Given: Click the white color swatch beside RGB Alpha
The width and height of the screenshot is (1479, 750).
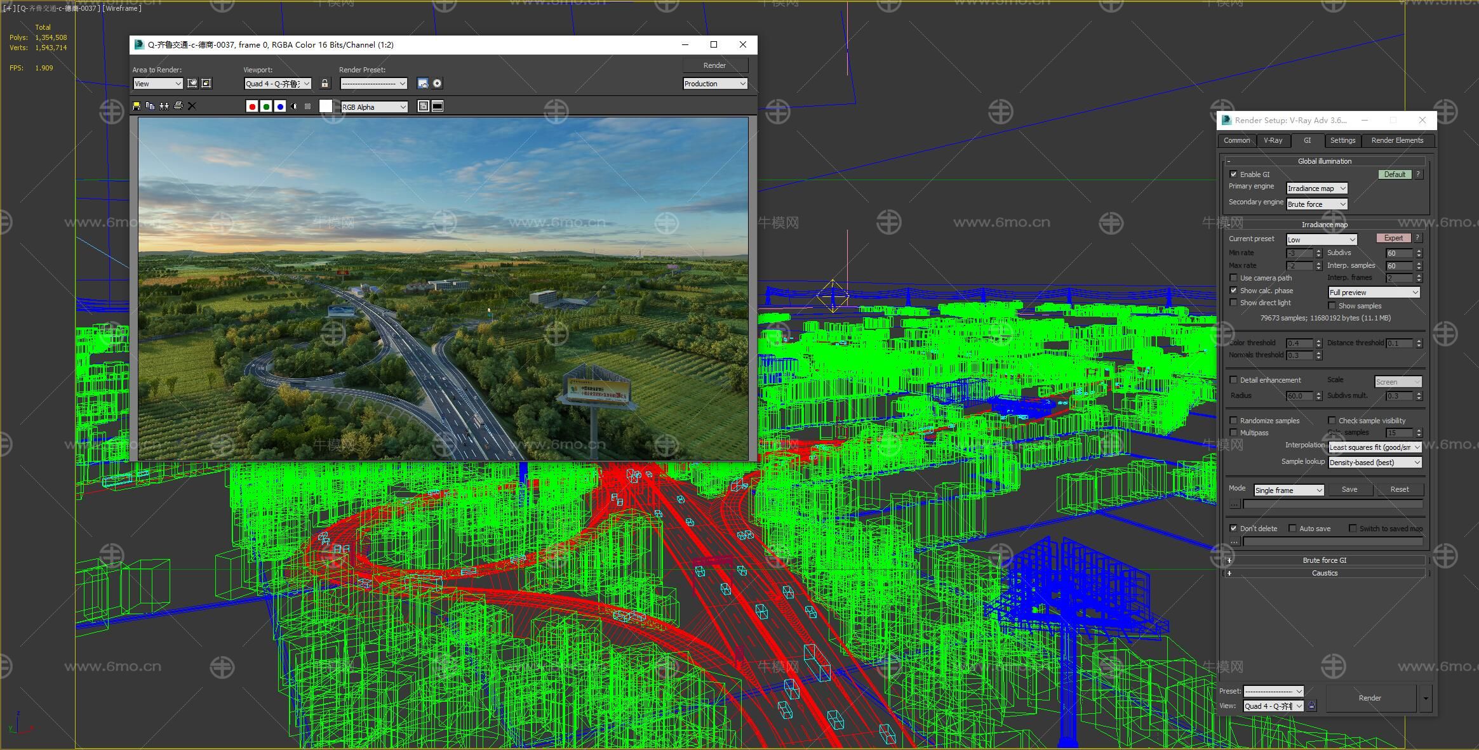Looking at the screenshot, I should [x=326, y=107].
